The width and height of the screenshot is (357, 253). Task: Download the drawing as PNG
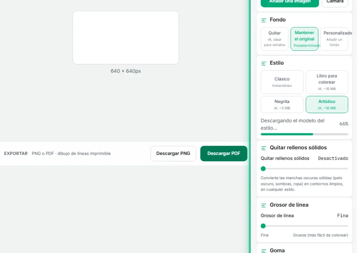tap(173, 154)
